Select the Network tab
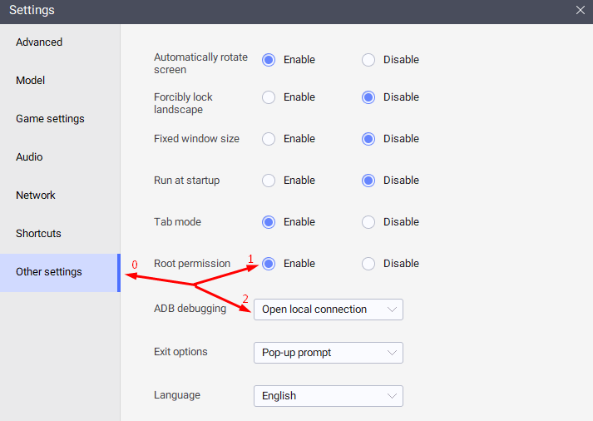This screenshot has height=421, width=593. point(36,196)
